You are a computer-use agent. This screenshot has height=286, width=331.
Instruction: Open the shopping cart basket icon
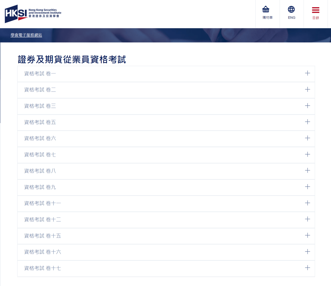pos(266,9)
